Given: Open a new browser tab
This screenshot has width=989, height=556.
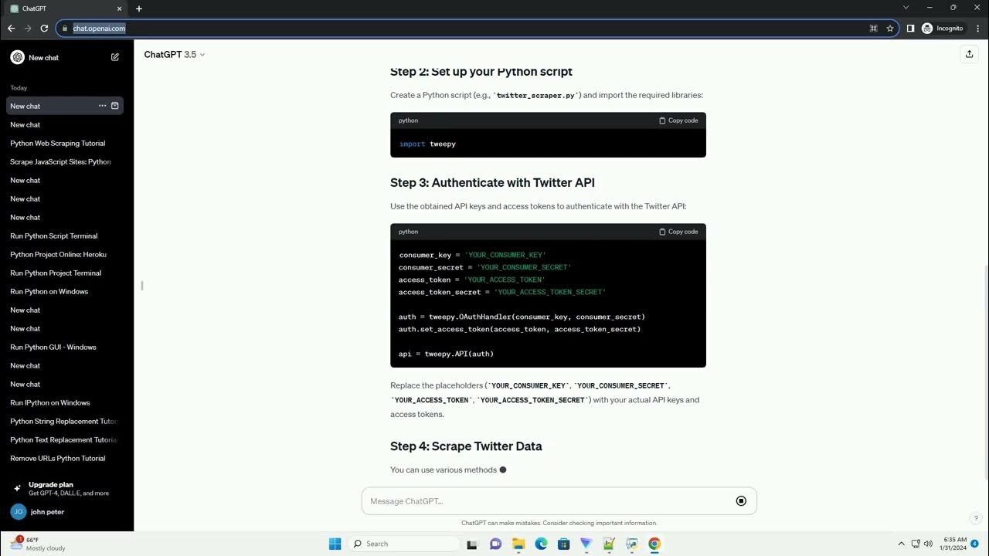Looking at the screenshot, I should pos(139,8).
